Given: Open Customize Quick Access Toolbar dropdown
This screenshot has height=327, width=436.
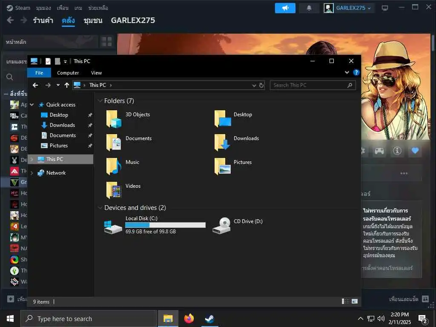Looking at the screenshot, I should tap(65, 61).
